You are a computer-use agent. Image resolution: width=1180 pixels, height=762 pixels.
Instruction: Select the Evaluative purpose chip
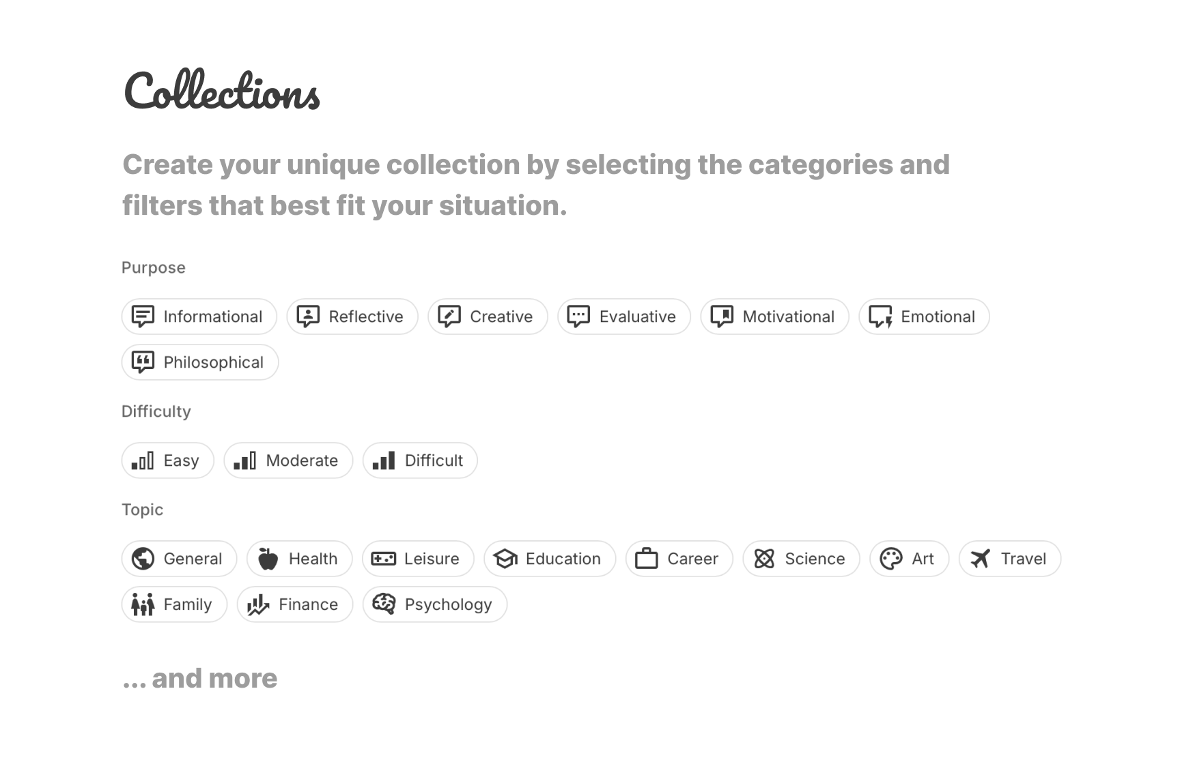[x=624, y=317]
